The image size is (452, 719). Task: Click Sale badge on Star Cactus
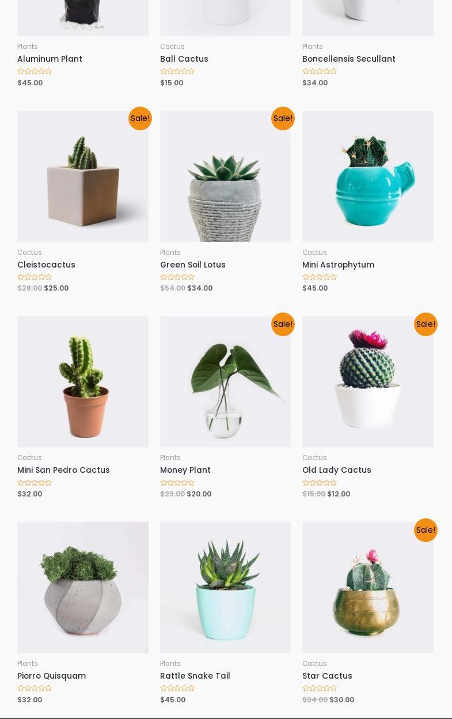click(x=426, y=530)
